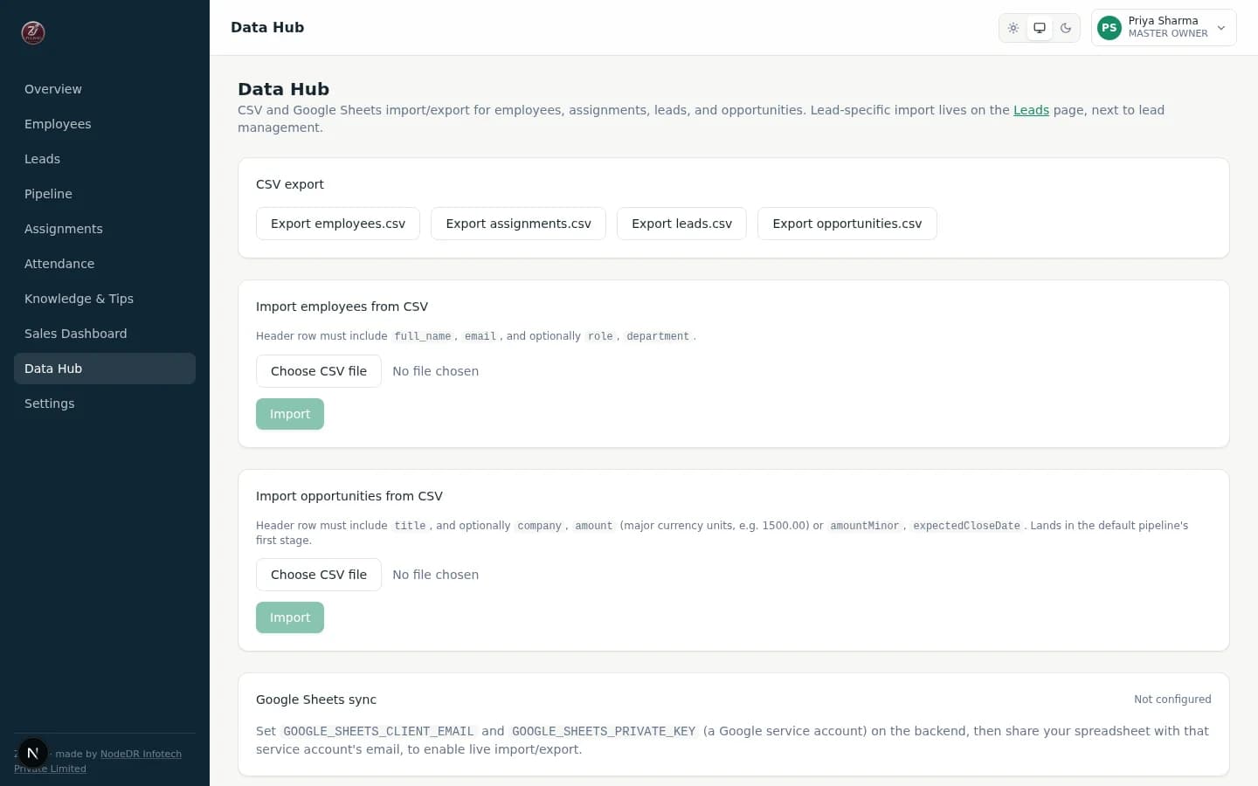Download the leads.csv export

pyautogui.click(x=681, y=224)
